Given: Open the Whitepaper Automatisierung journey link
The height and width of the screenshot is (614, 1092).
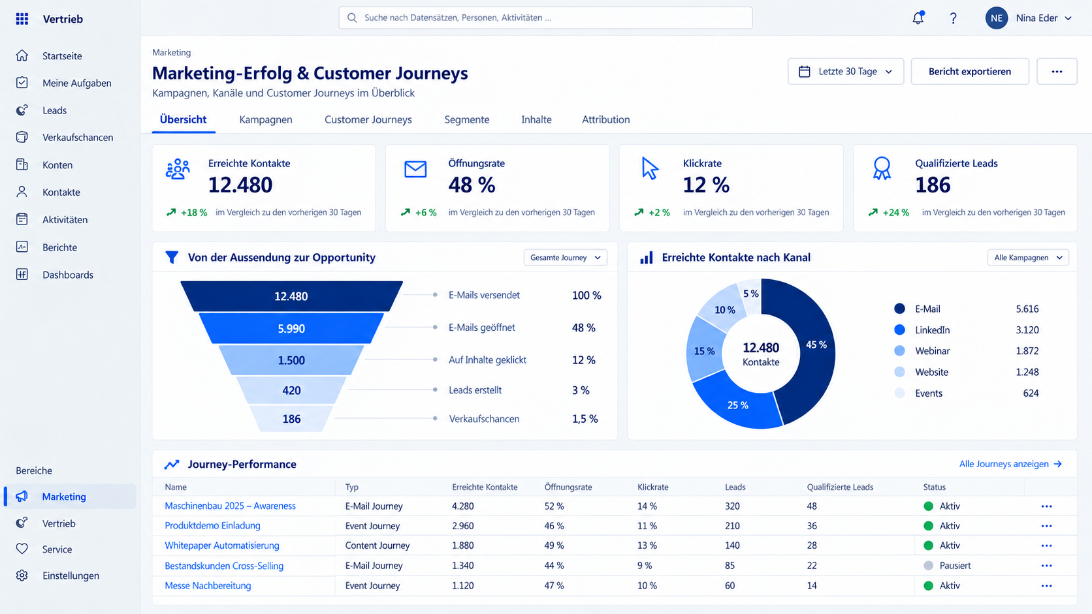Looking at the screenshot, I should click(222, 545).
